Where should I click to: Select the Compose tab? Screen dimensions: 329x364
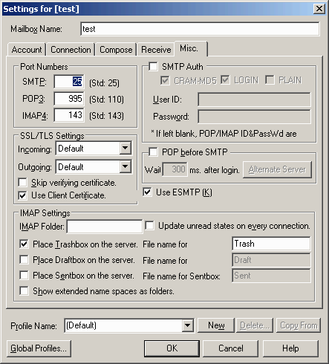(116, 50)
